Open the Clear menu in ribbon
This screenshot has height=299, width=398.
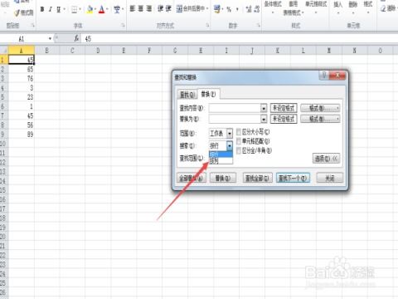[388, 8]
